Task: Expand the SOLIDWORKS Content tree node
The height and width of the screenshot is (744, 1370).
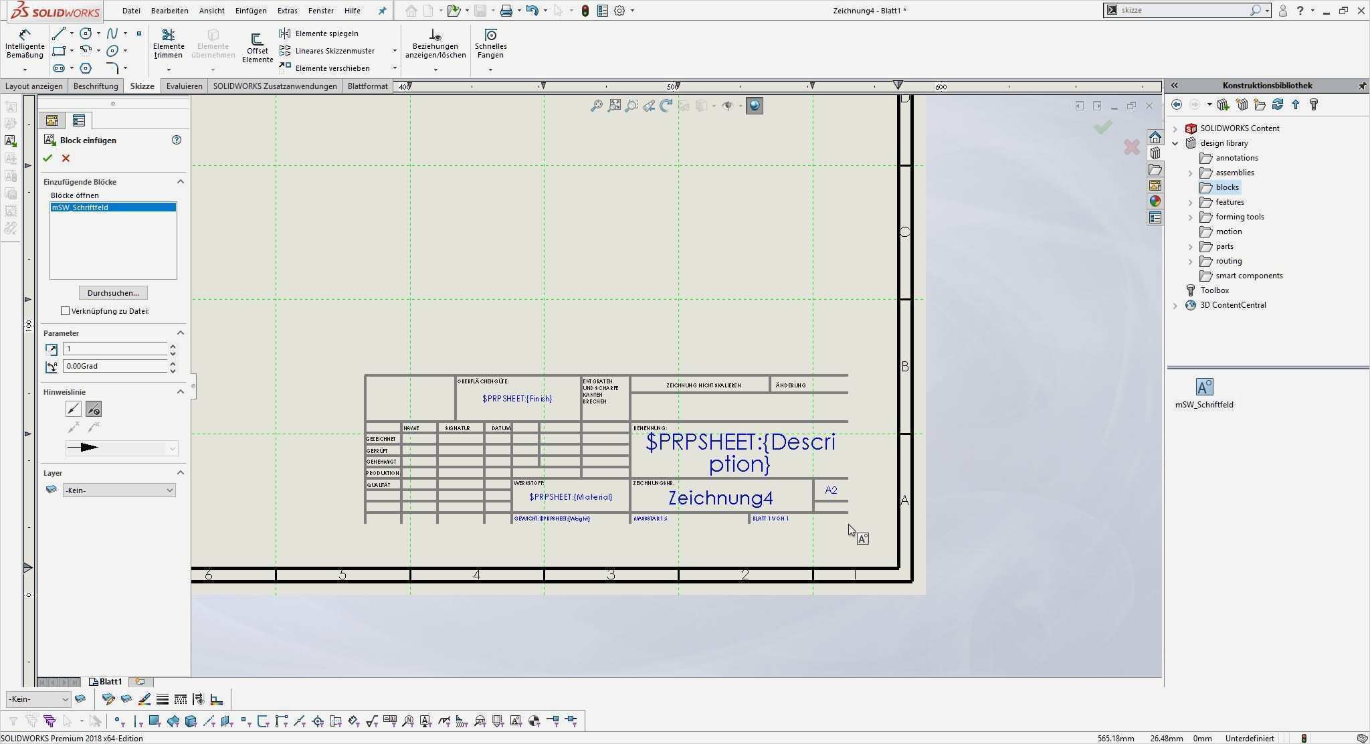Action: [1175, 128]
